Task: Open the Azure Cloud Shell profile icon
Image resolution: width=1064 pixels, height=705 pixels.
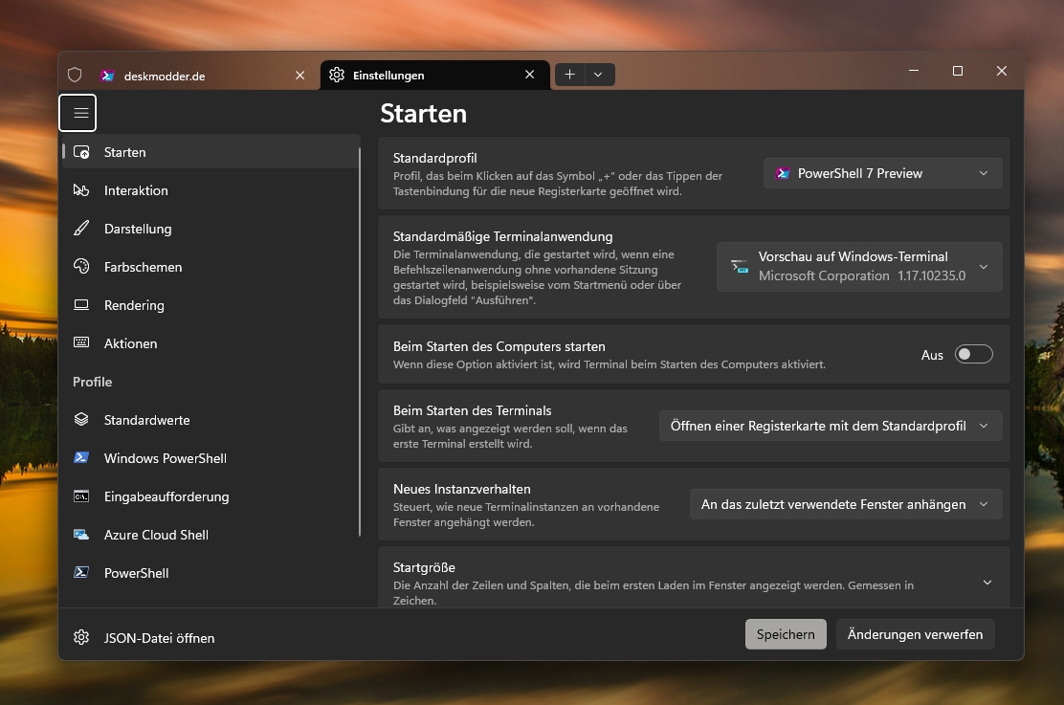Action: pos(81,535)
